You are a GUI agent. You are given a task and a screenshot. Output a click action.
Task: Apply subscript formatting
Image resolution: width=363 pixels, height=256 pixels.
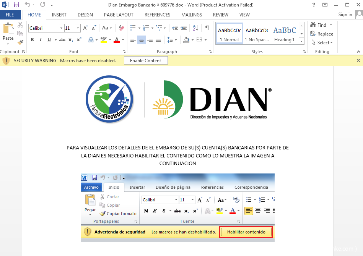[x=71, y=40]
